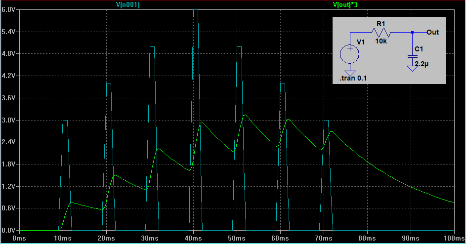Viewport: 466px width, 244px height.
Task: Click the .tran 0.1 directive
Action: tap(353, 79)
